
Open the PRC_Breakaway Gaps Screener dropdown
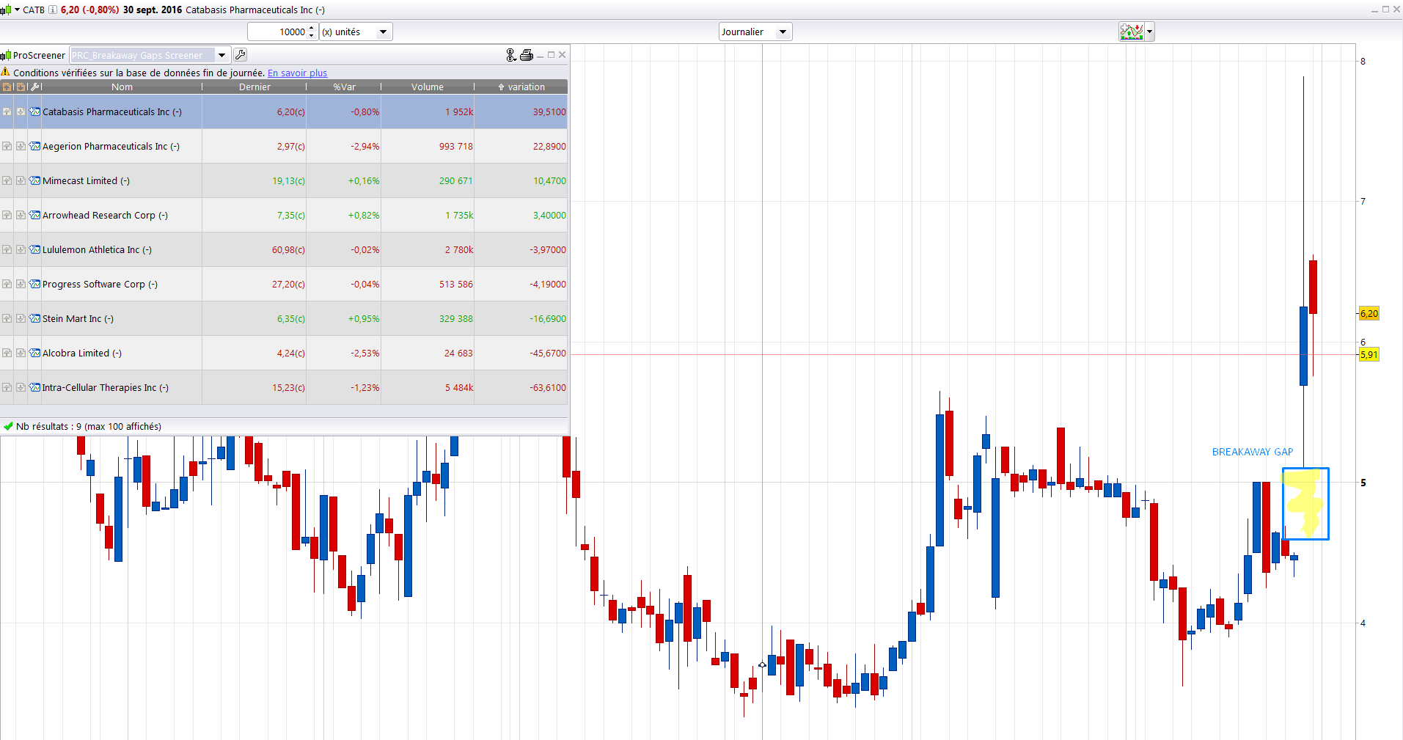click(150, 55)
